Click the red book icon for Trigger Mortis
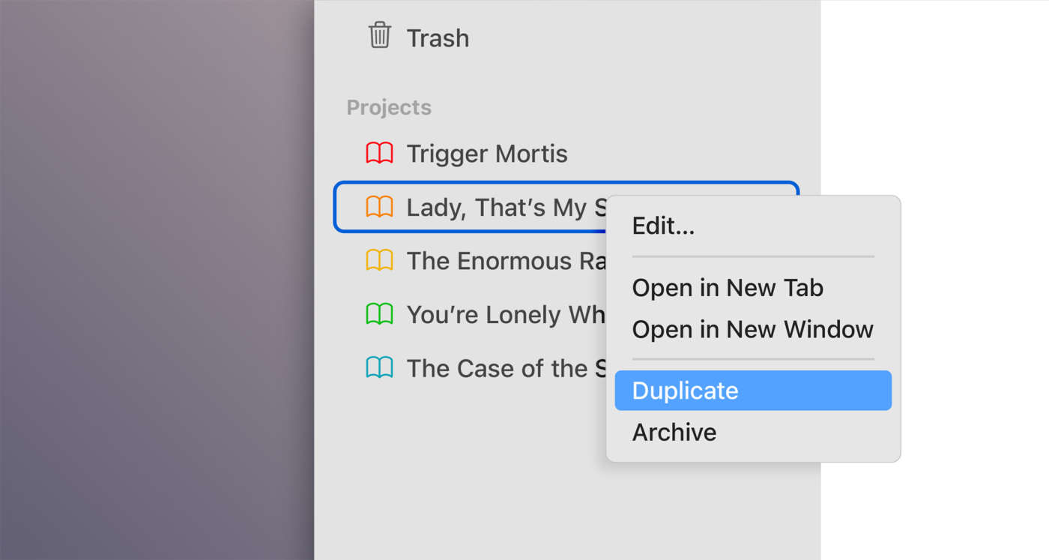Image resolution: width=1049 pixels, height=560 pixels. [x=379, y=154]
